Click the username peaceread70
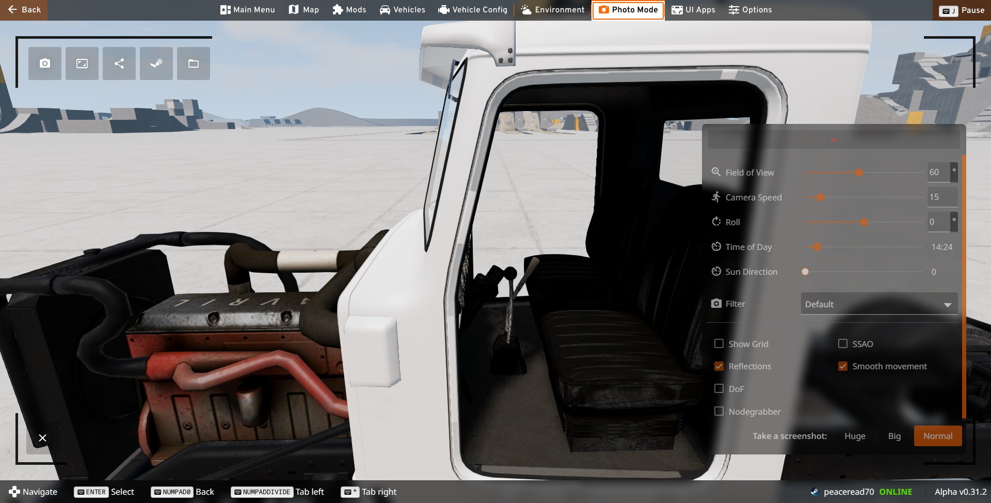Image resolution: width=991 pixels, height=503 pixels. pos(849,492)
